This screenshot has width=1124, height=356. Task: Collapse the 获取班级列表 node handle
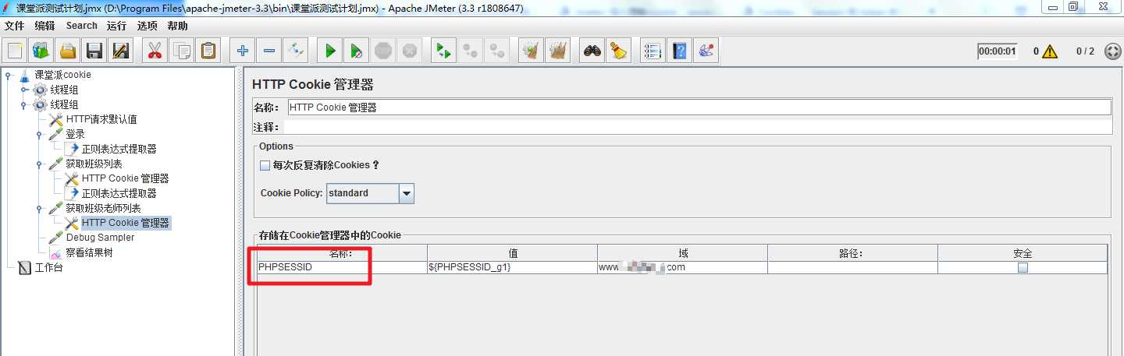39,164
